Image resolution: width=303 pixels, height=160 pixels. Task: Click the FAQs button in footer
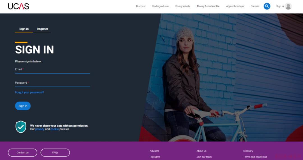point(55,152)
